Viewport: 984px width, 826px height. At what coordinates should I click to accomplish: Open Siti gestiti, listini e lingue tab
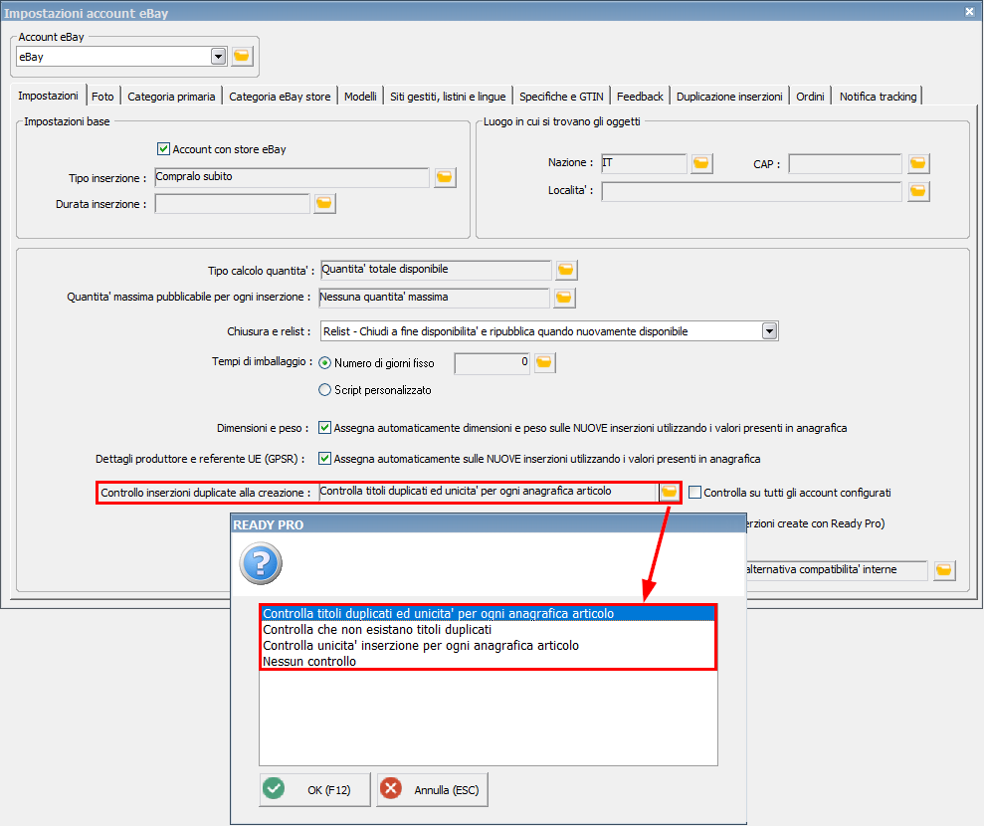(x=448, y=96)
